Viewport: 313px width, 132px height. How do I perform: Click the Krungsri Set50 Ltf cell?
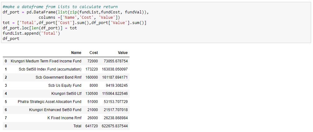[66, 93]
